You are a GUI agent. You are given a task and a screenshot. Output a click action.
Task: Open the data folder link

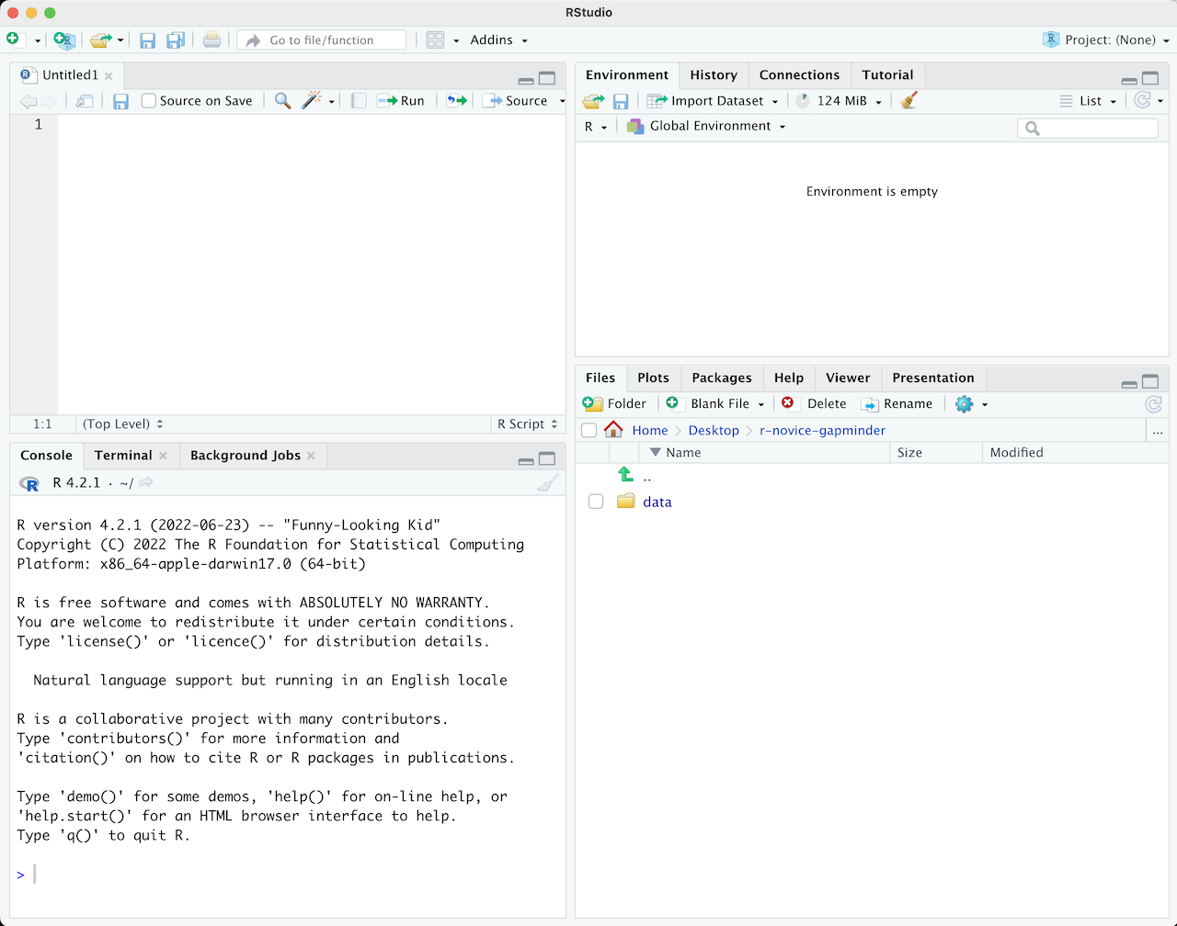[657, 502]
